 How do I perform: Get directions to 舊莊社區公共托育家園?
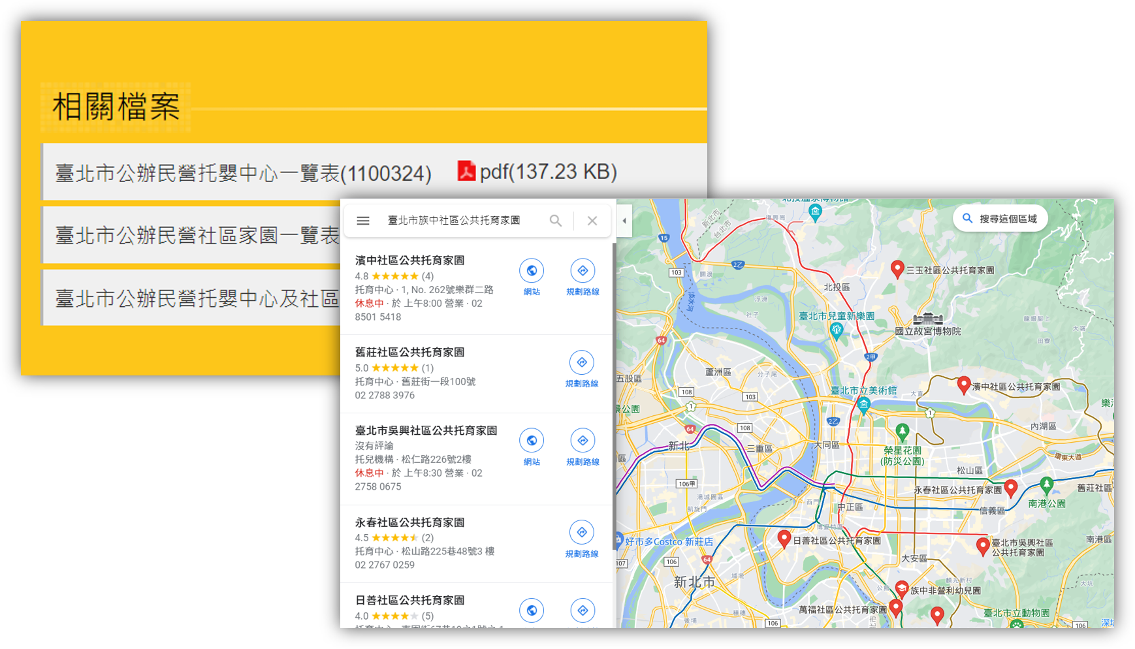582,363
